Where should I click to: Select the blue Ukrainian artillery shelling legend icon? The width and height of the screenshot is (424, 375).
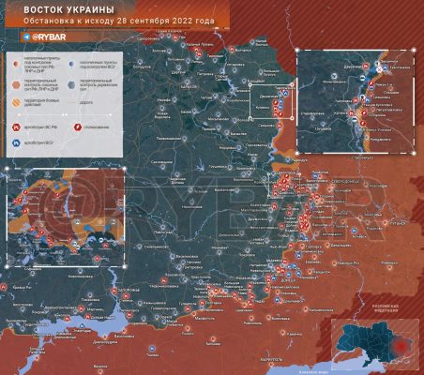tap(16, 142)
